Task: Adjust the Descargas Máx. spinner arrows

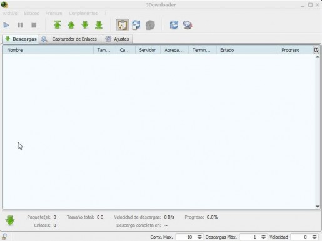Action: [263, 237]
